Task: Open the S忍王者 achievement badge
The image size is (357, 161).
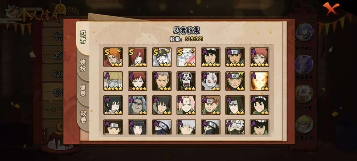Action: [x=304, y=93]
